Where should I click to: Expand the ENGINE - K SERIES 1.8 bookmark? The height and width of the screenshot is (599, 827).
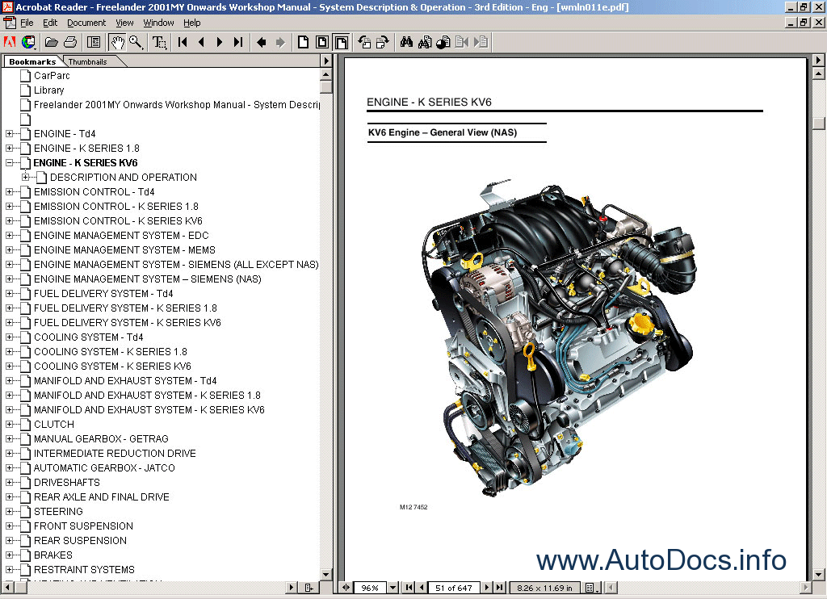[x=9, y=149]
